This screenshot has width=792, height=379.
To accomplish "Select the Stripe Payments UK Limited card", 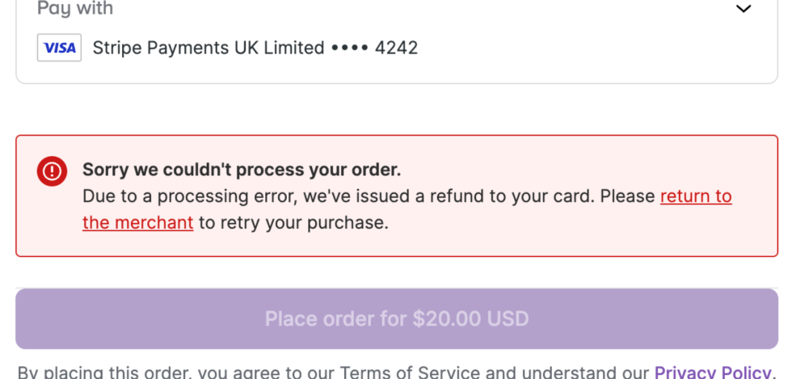I will (x=209, y=48).
